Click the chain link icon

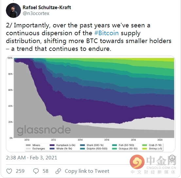pos(58,171)
